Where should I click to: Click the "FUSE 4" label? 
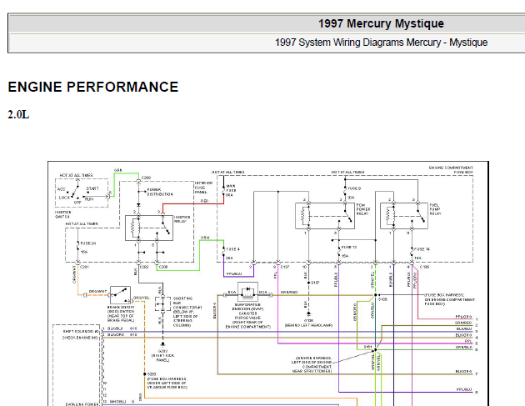[x=233, y=249]
